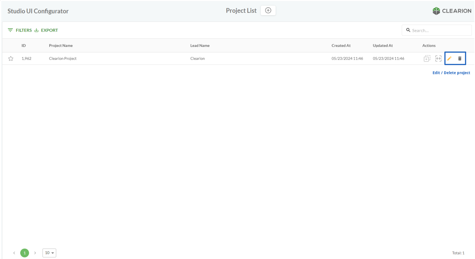Open the Filters panel
Image resolution: width=475 pixels, height=259 pixels.
coord(20,30)
